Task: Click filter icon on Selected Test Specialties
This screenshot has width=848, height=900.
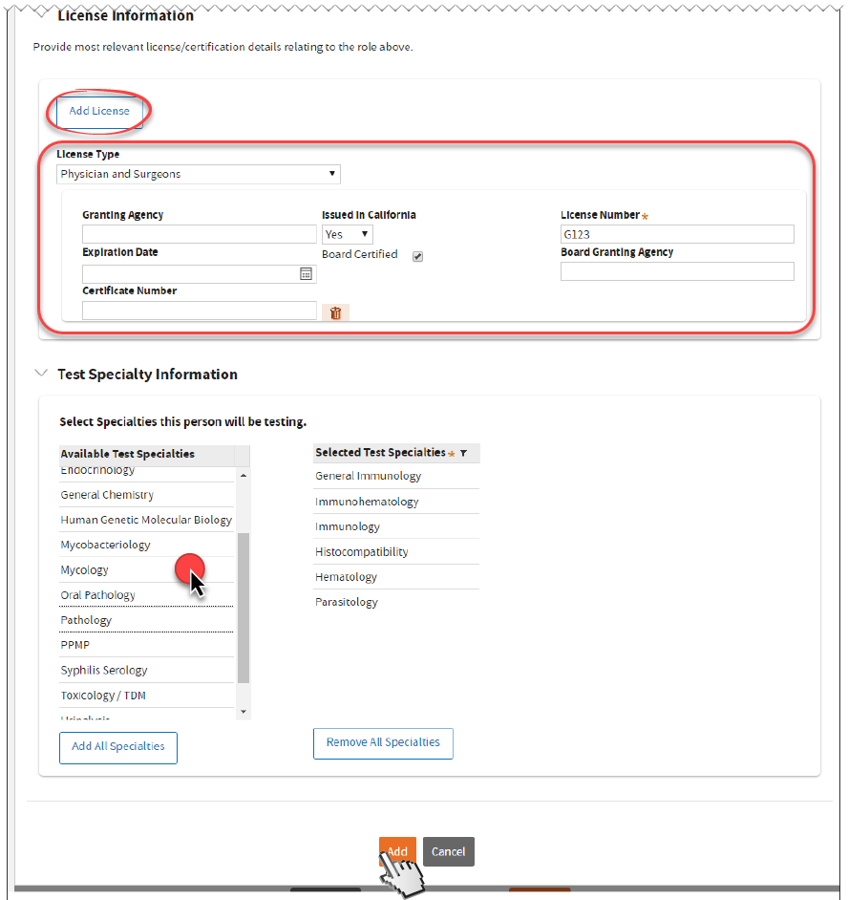Action: click(463, 454)
